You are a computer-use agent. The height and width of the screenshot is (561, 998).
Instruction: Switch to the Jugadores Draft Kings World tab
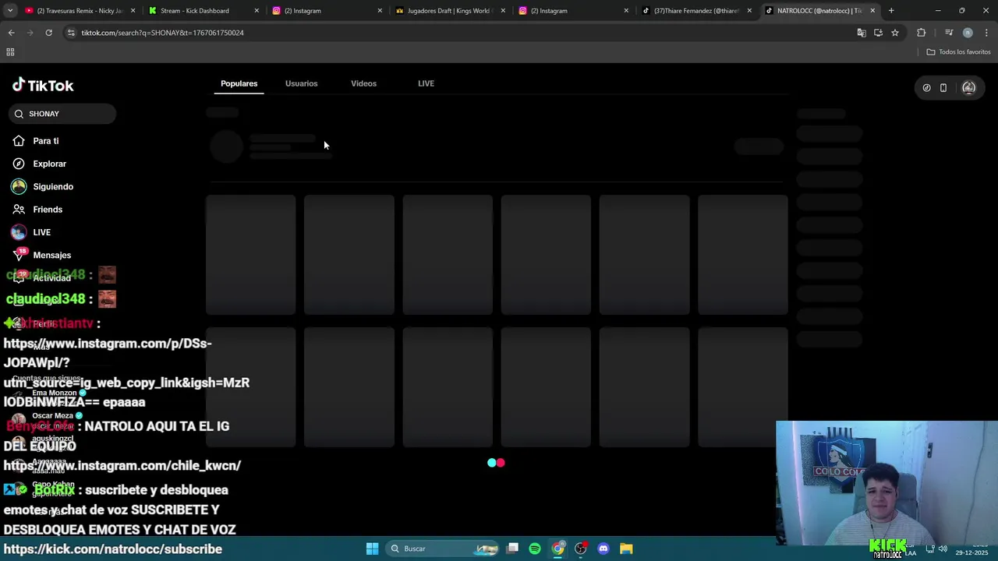click(448, 11)
